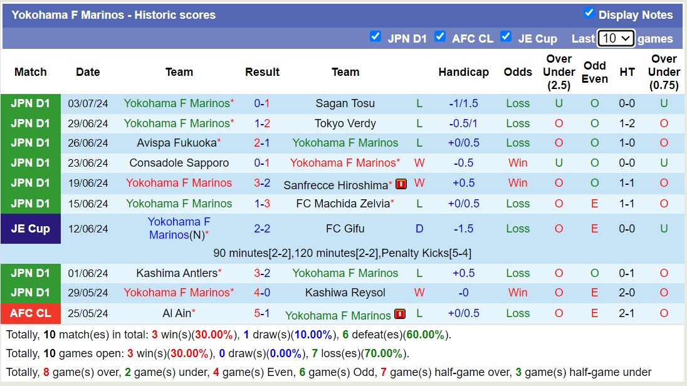Open Tokyo Verdy team page
687x386 pixels.
click(345, 123)
